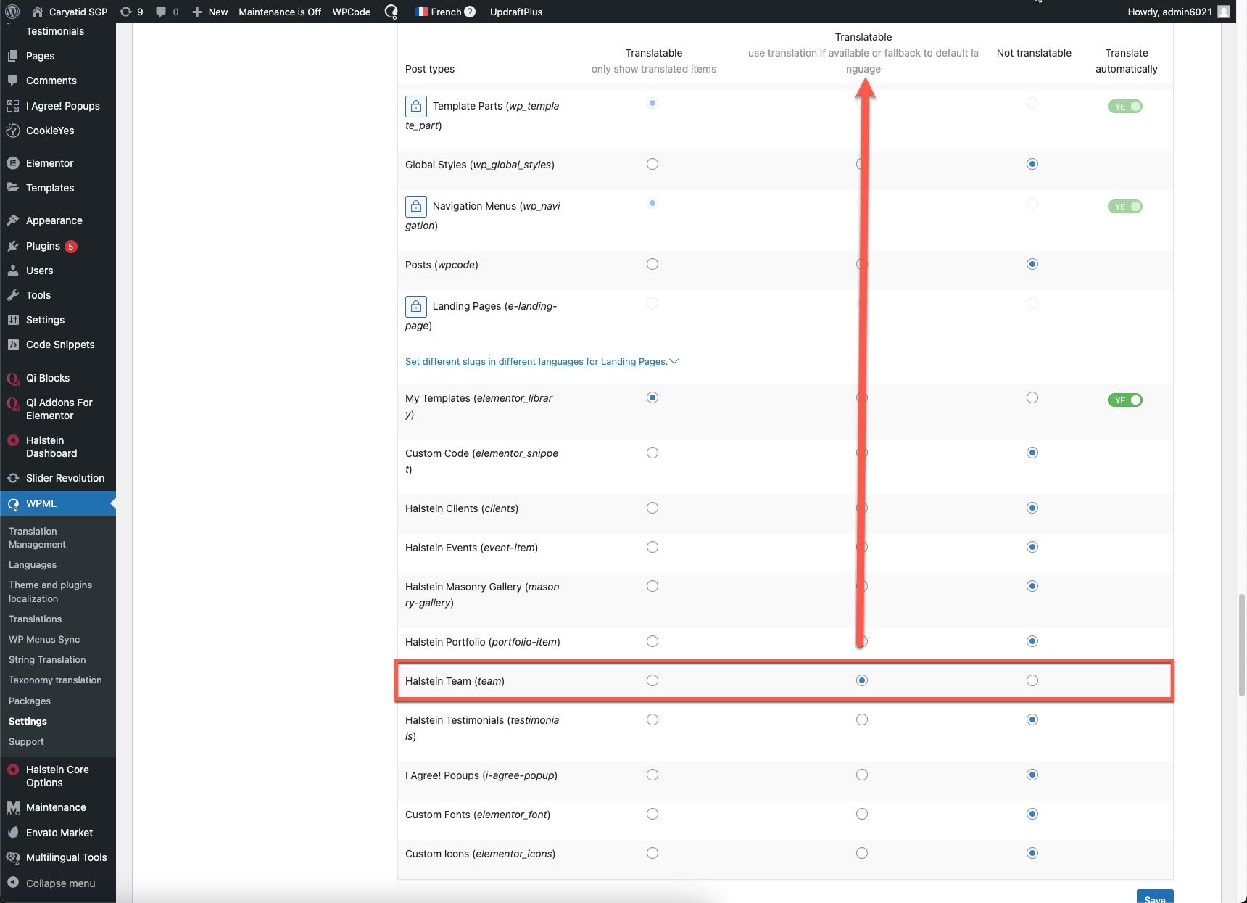
Task: Click the help question mark next to French
Action: (470, 12)
